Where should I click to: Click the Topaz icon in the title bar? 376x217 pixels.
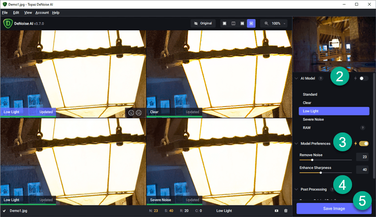point(5,4)
